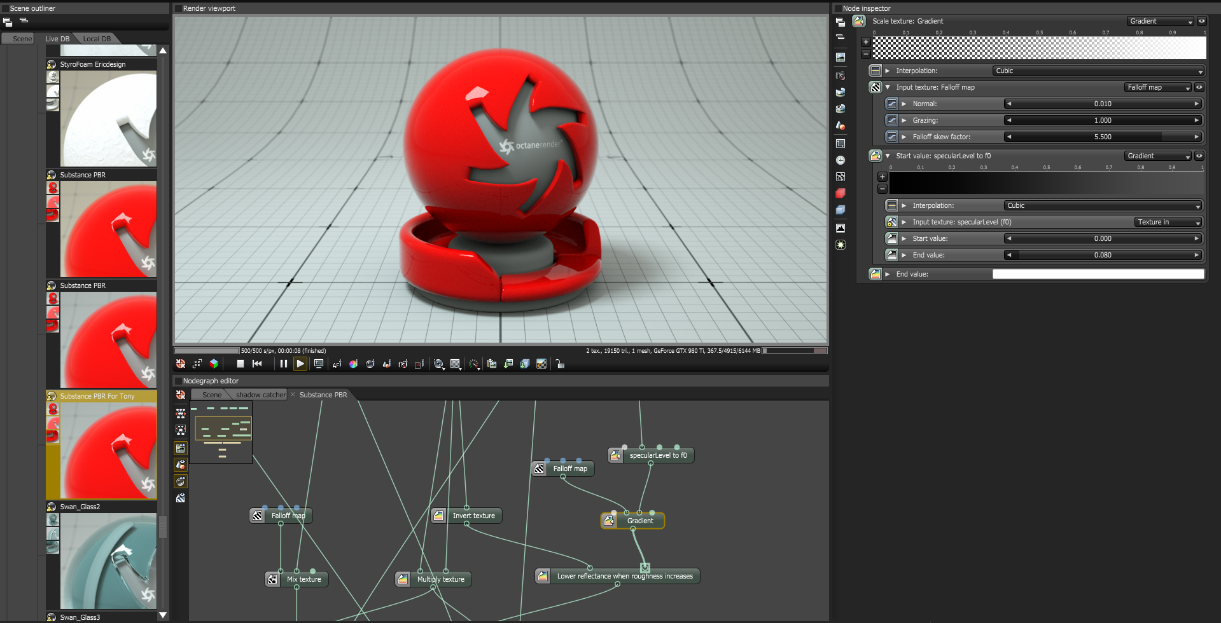Close the Substance PBR nodegraph tab
This screenshot has width=1221, height=623.
293,395
